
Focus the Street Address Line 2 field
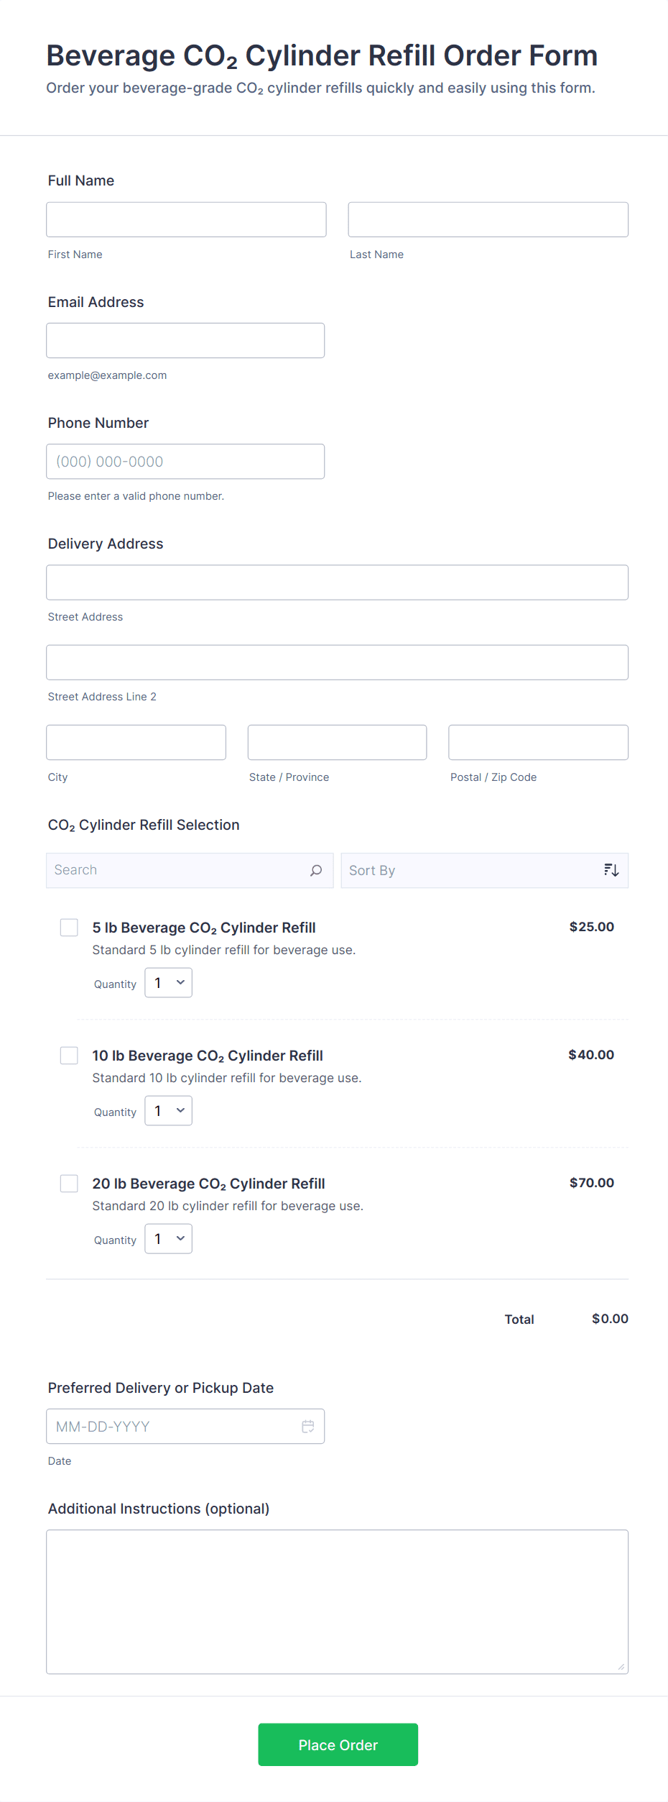[x=337, y=662]
